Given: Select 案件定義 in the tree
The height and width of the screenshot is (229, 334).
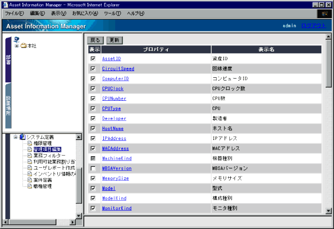Looking at the screenshot, I should (43, 180).
